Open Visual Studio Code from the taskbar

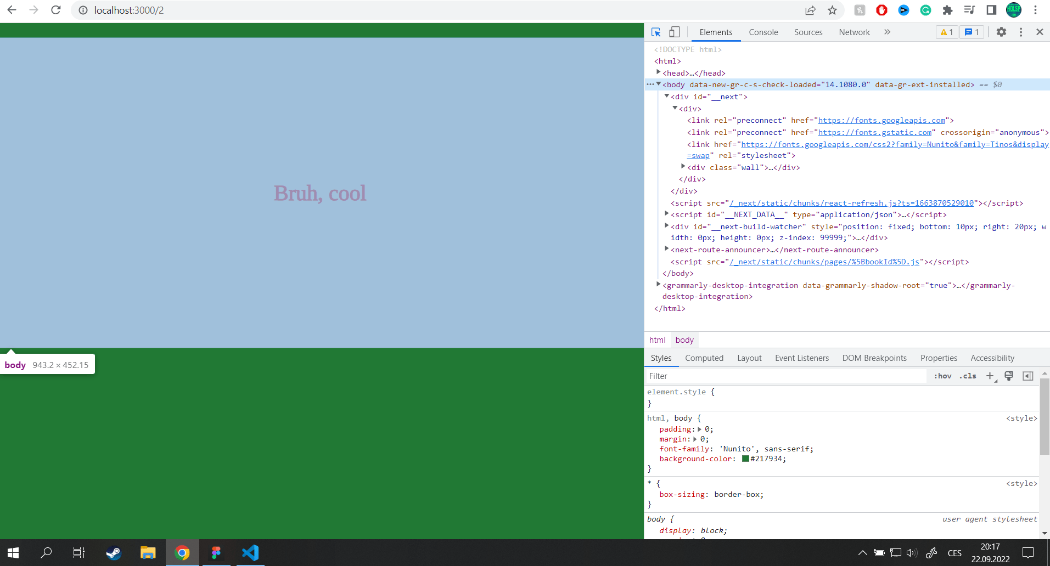pos(250,553)
